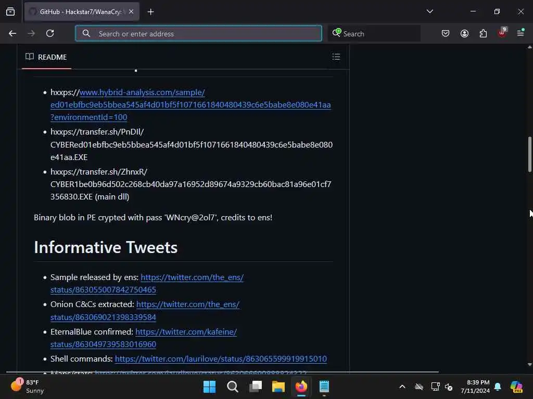
Task: Focus the Search box beside the address bar
Action: (374, 33)
